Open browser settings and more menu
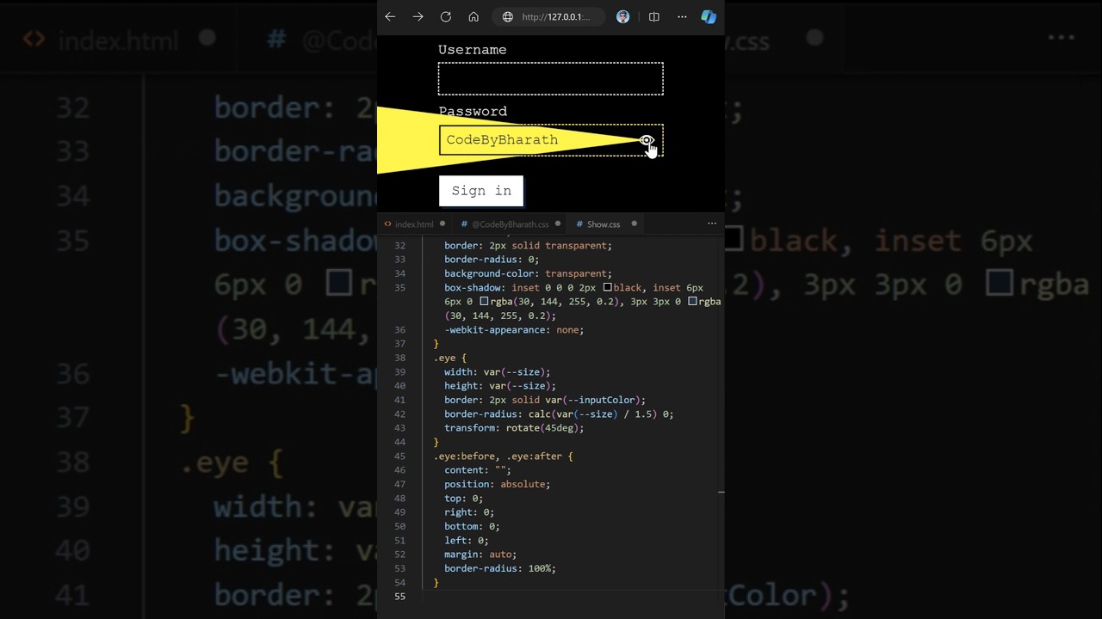1102x619 pixels. (682, 16)
